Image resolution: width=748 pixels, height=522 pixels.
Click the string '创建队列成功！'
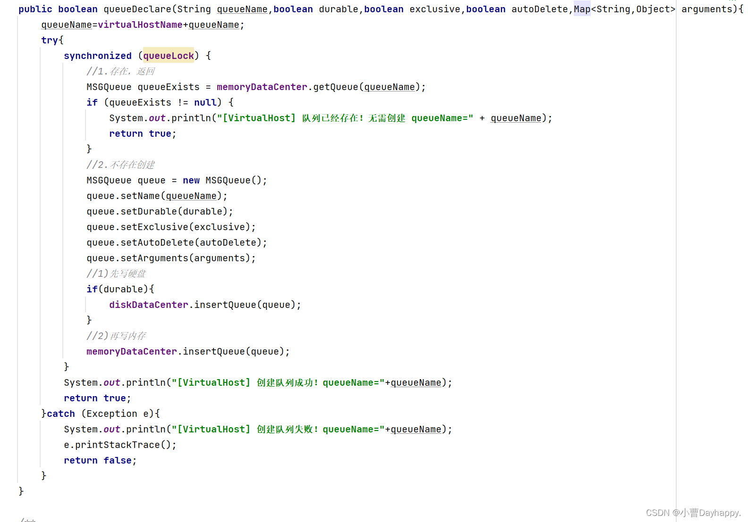tap(288, 382)
